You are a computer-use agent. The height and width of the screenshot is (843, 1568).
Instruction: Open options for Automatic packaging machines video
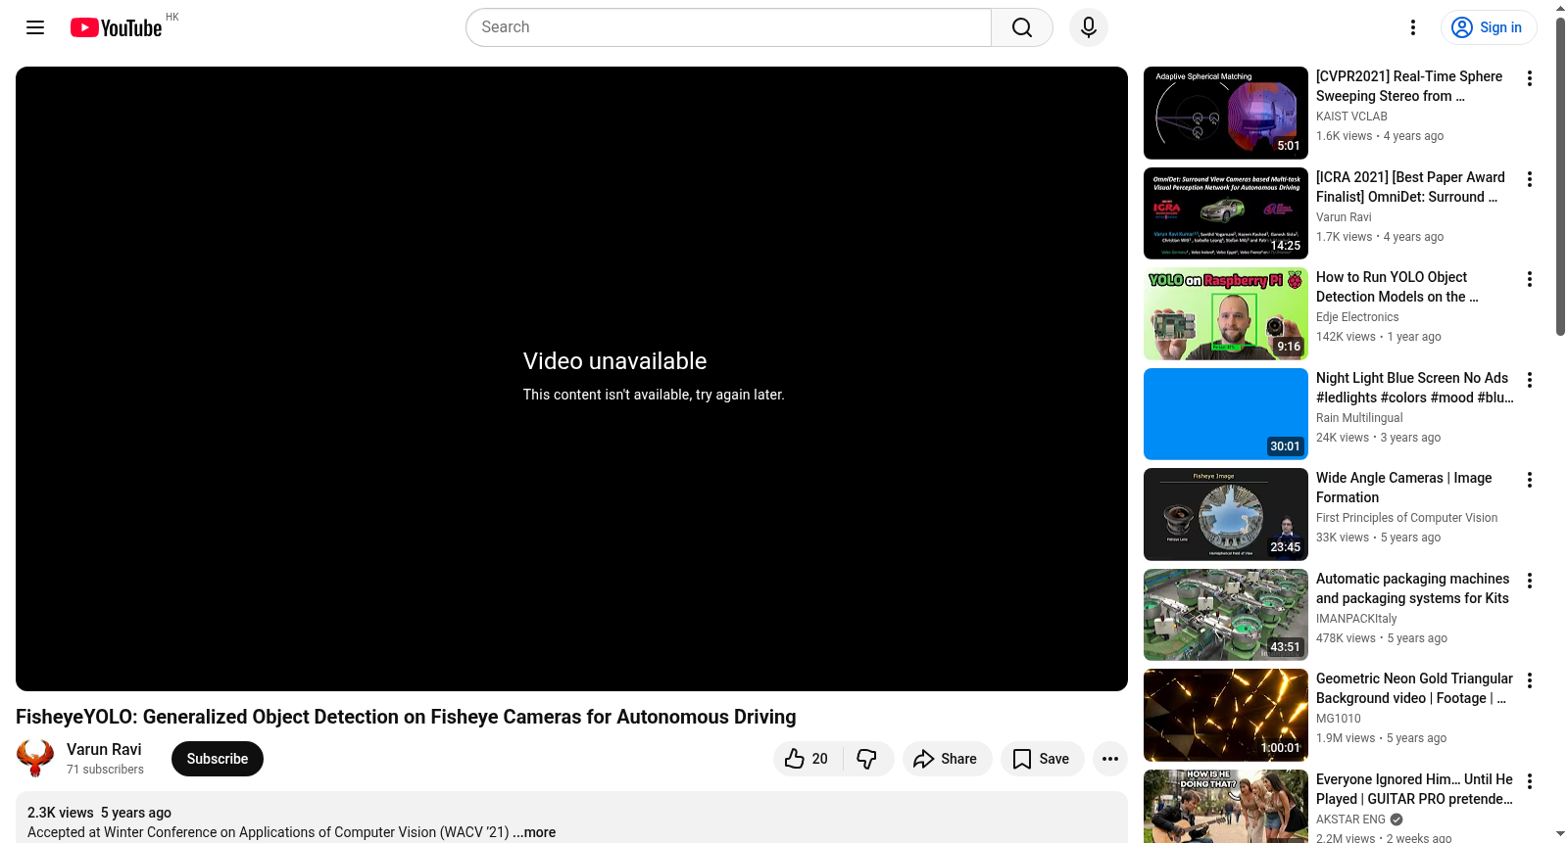pyautogui.click(x=1530, y=581)
